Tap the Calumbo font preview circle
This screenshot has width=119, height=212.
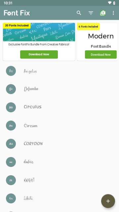click(x=11, y=89)
